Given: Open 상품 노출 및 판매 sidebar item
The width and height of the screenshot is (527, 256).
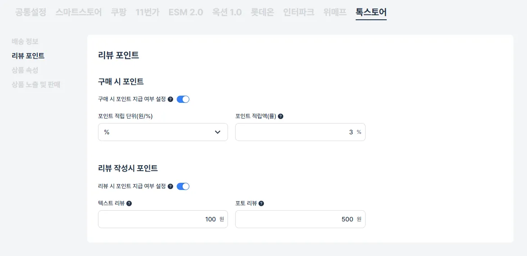Looking at the screenshot, I should click(36, 84).
